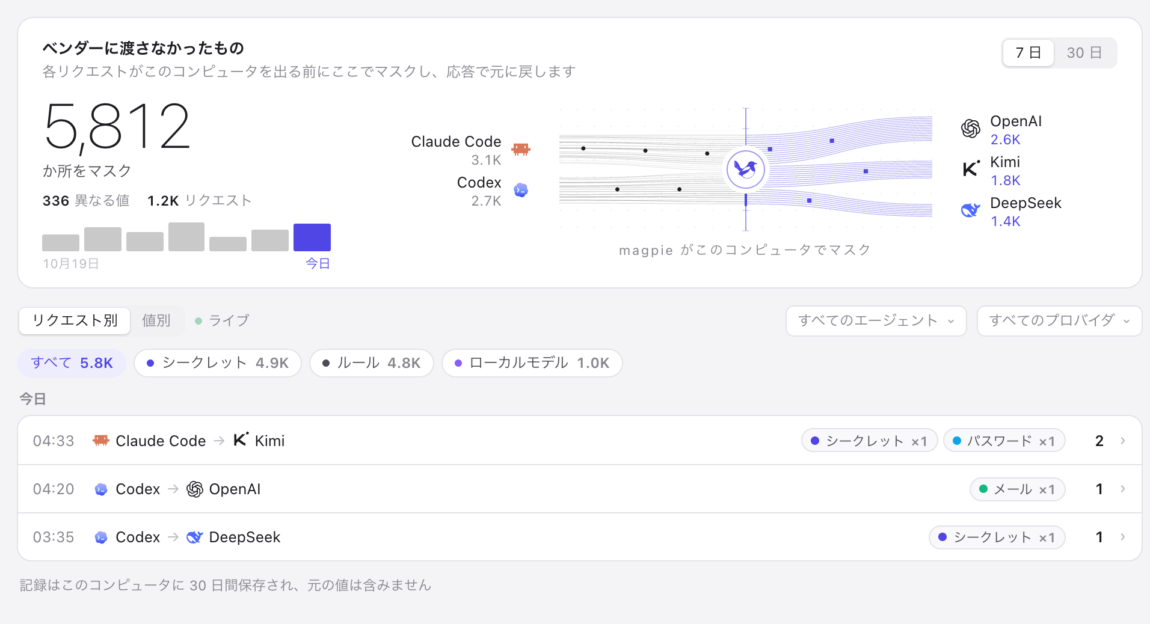
Task: Click the DeepSeek icon in the 03:35 row
Action: [x=195, y=537]
